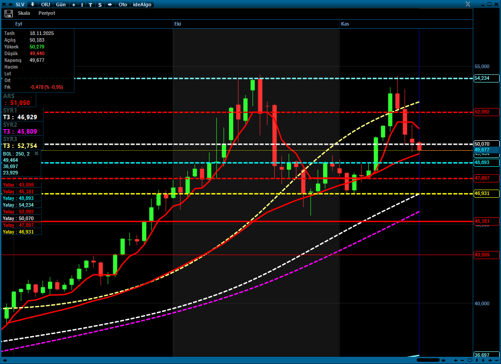The height and width of the screenshot is (364, 501).
Task: Select the Yatay : 52,092 level entry
Action: [x=22, y=212]
